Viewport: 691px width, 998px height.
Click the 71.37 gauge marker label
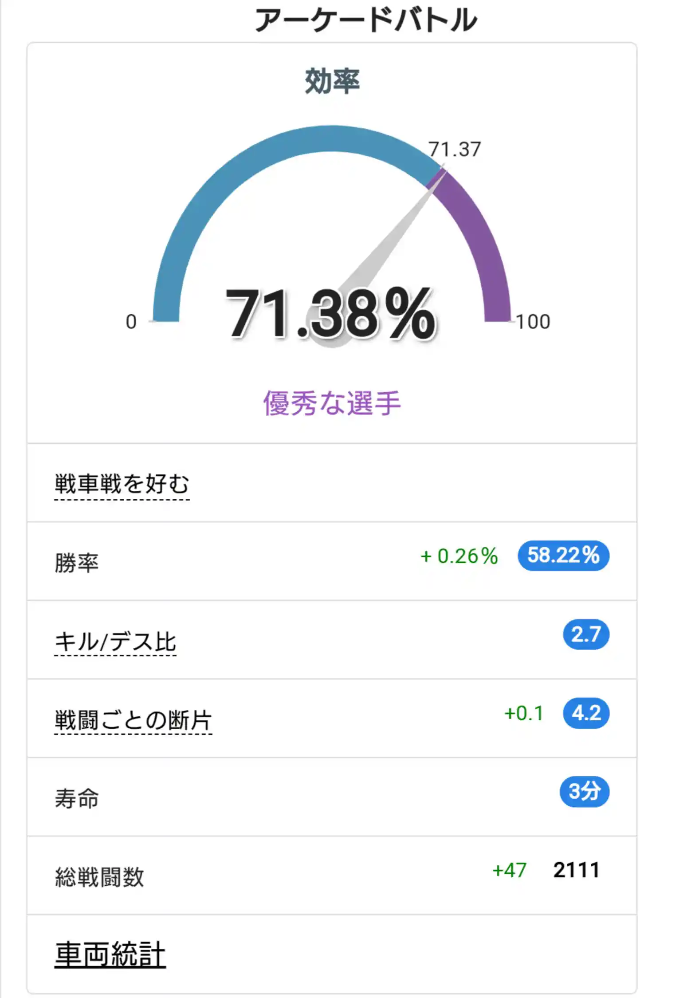tap(455, 150)
